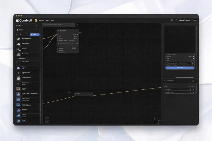Click the yellow input port above the height row
212x141 pixels.
(164, 86)
